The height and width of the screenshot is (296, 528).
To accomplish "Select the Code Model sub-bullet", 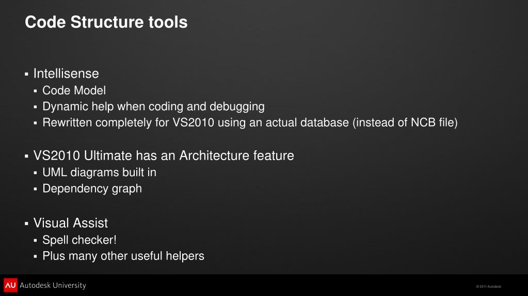I will pos(74,91).
